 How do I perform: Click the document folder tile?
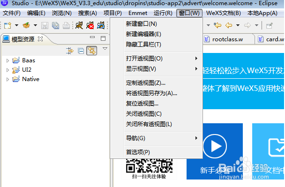pos(268,151)
